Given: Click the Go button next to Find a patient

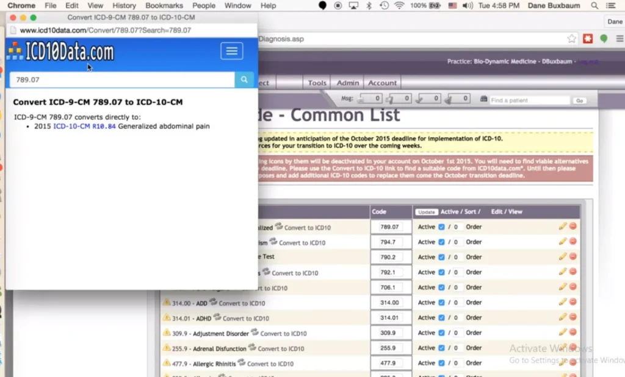Looking at the screenshot, I should click(x=579, y=100).
